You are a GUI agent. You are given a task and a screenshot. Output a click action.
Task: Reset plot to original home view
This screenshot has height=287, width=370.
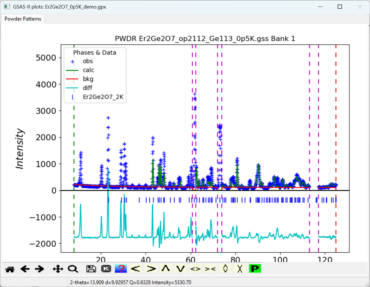coord(10,269)
